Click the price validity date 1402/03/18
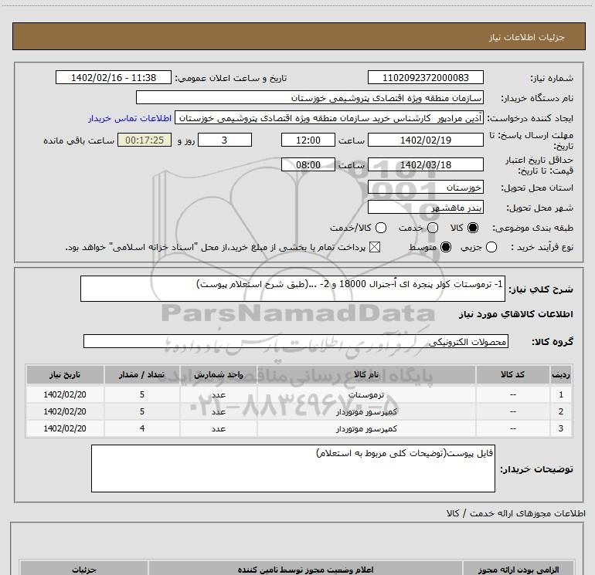This screenshot has width=595, height=575. click(x=425, y=164)
